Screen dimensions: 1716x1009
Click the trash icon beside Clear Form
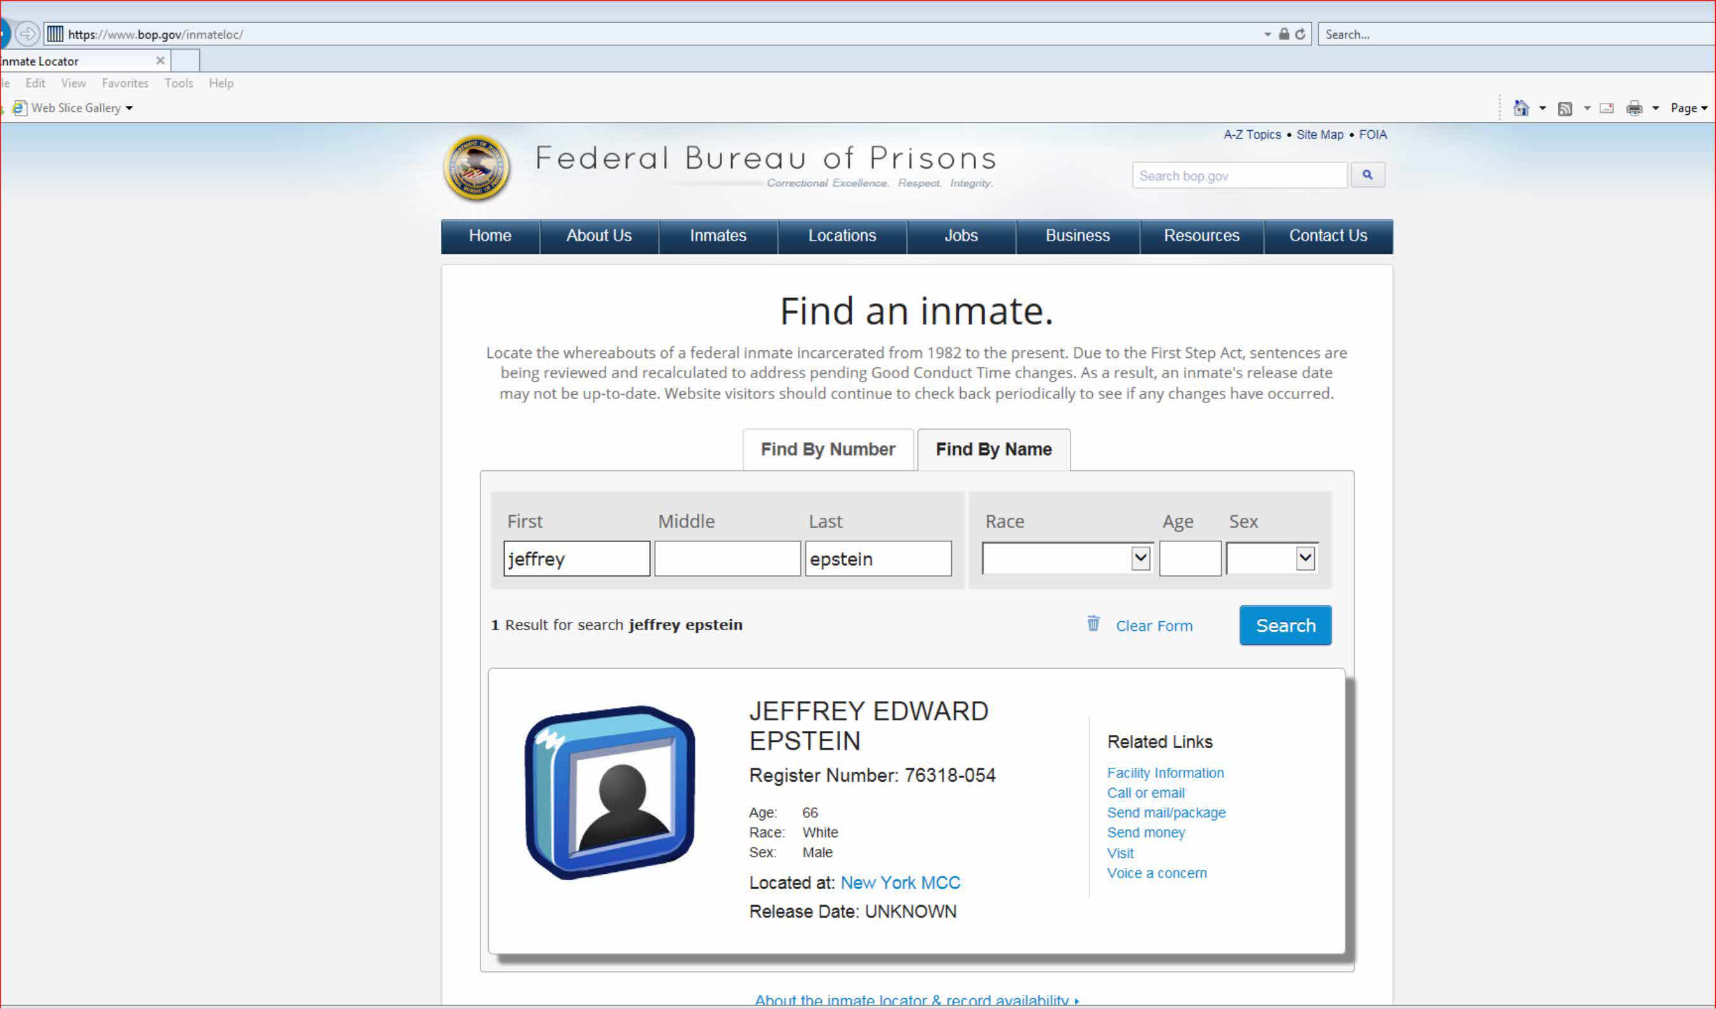point(1093,624)
